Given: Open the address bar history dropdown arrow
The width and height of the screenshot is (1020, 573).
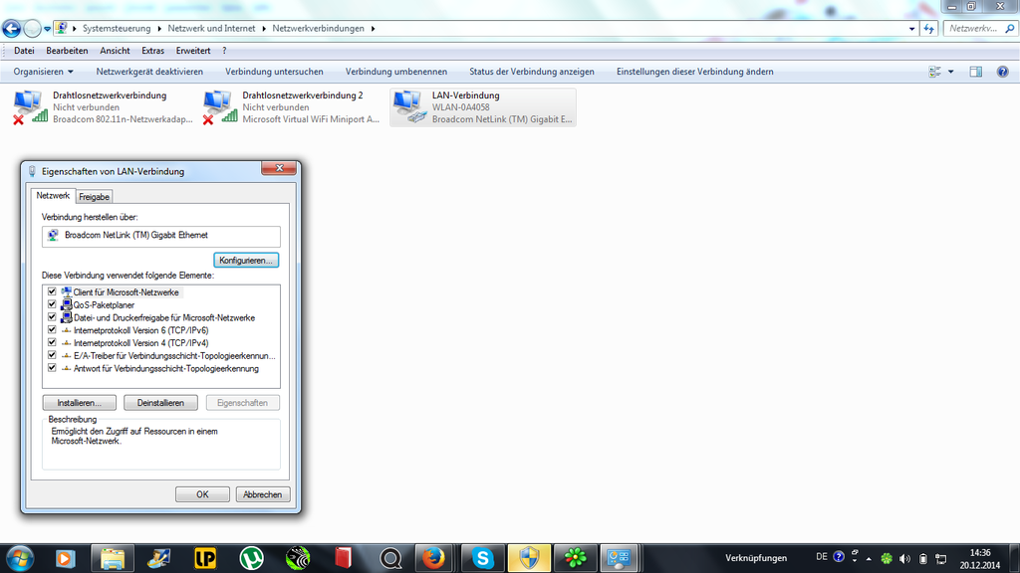Looking at the screenshot, I should [912, 29].
